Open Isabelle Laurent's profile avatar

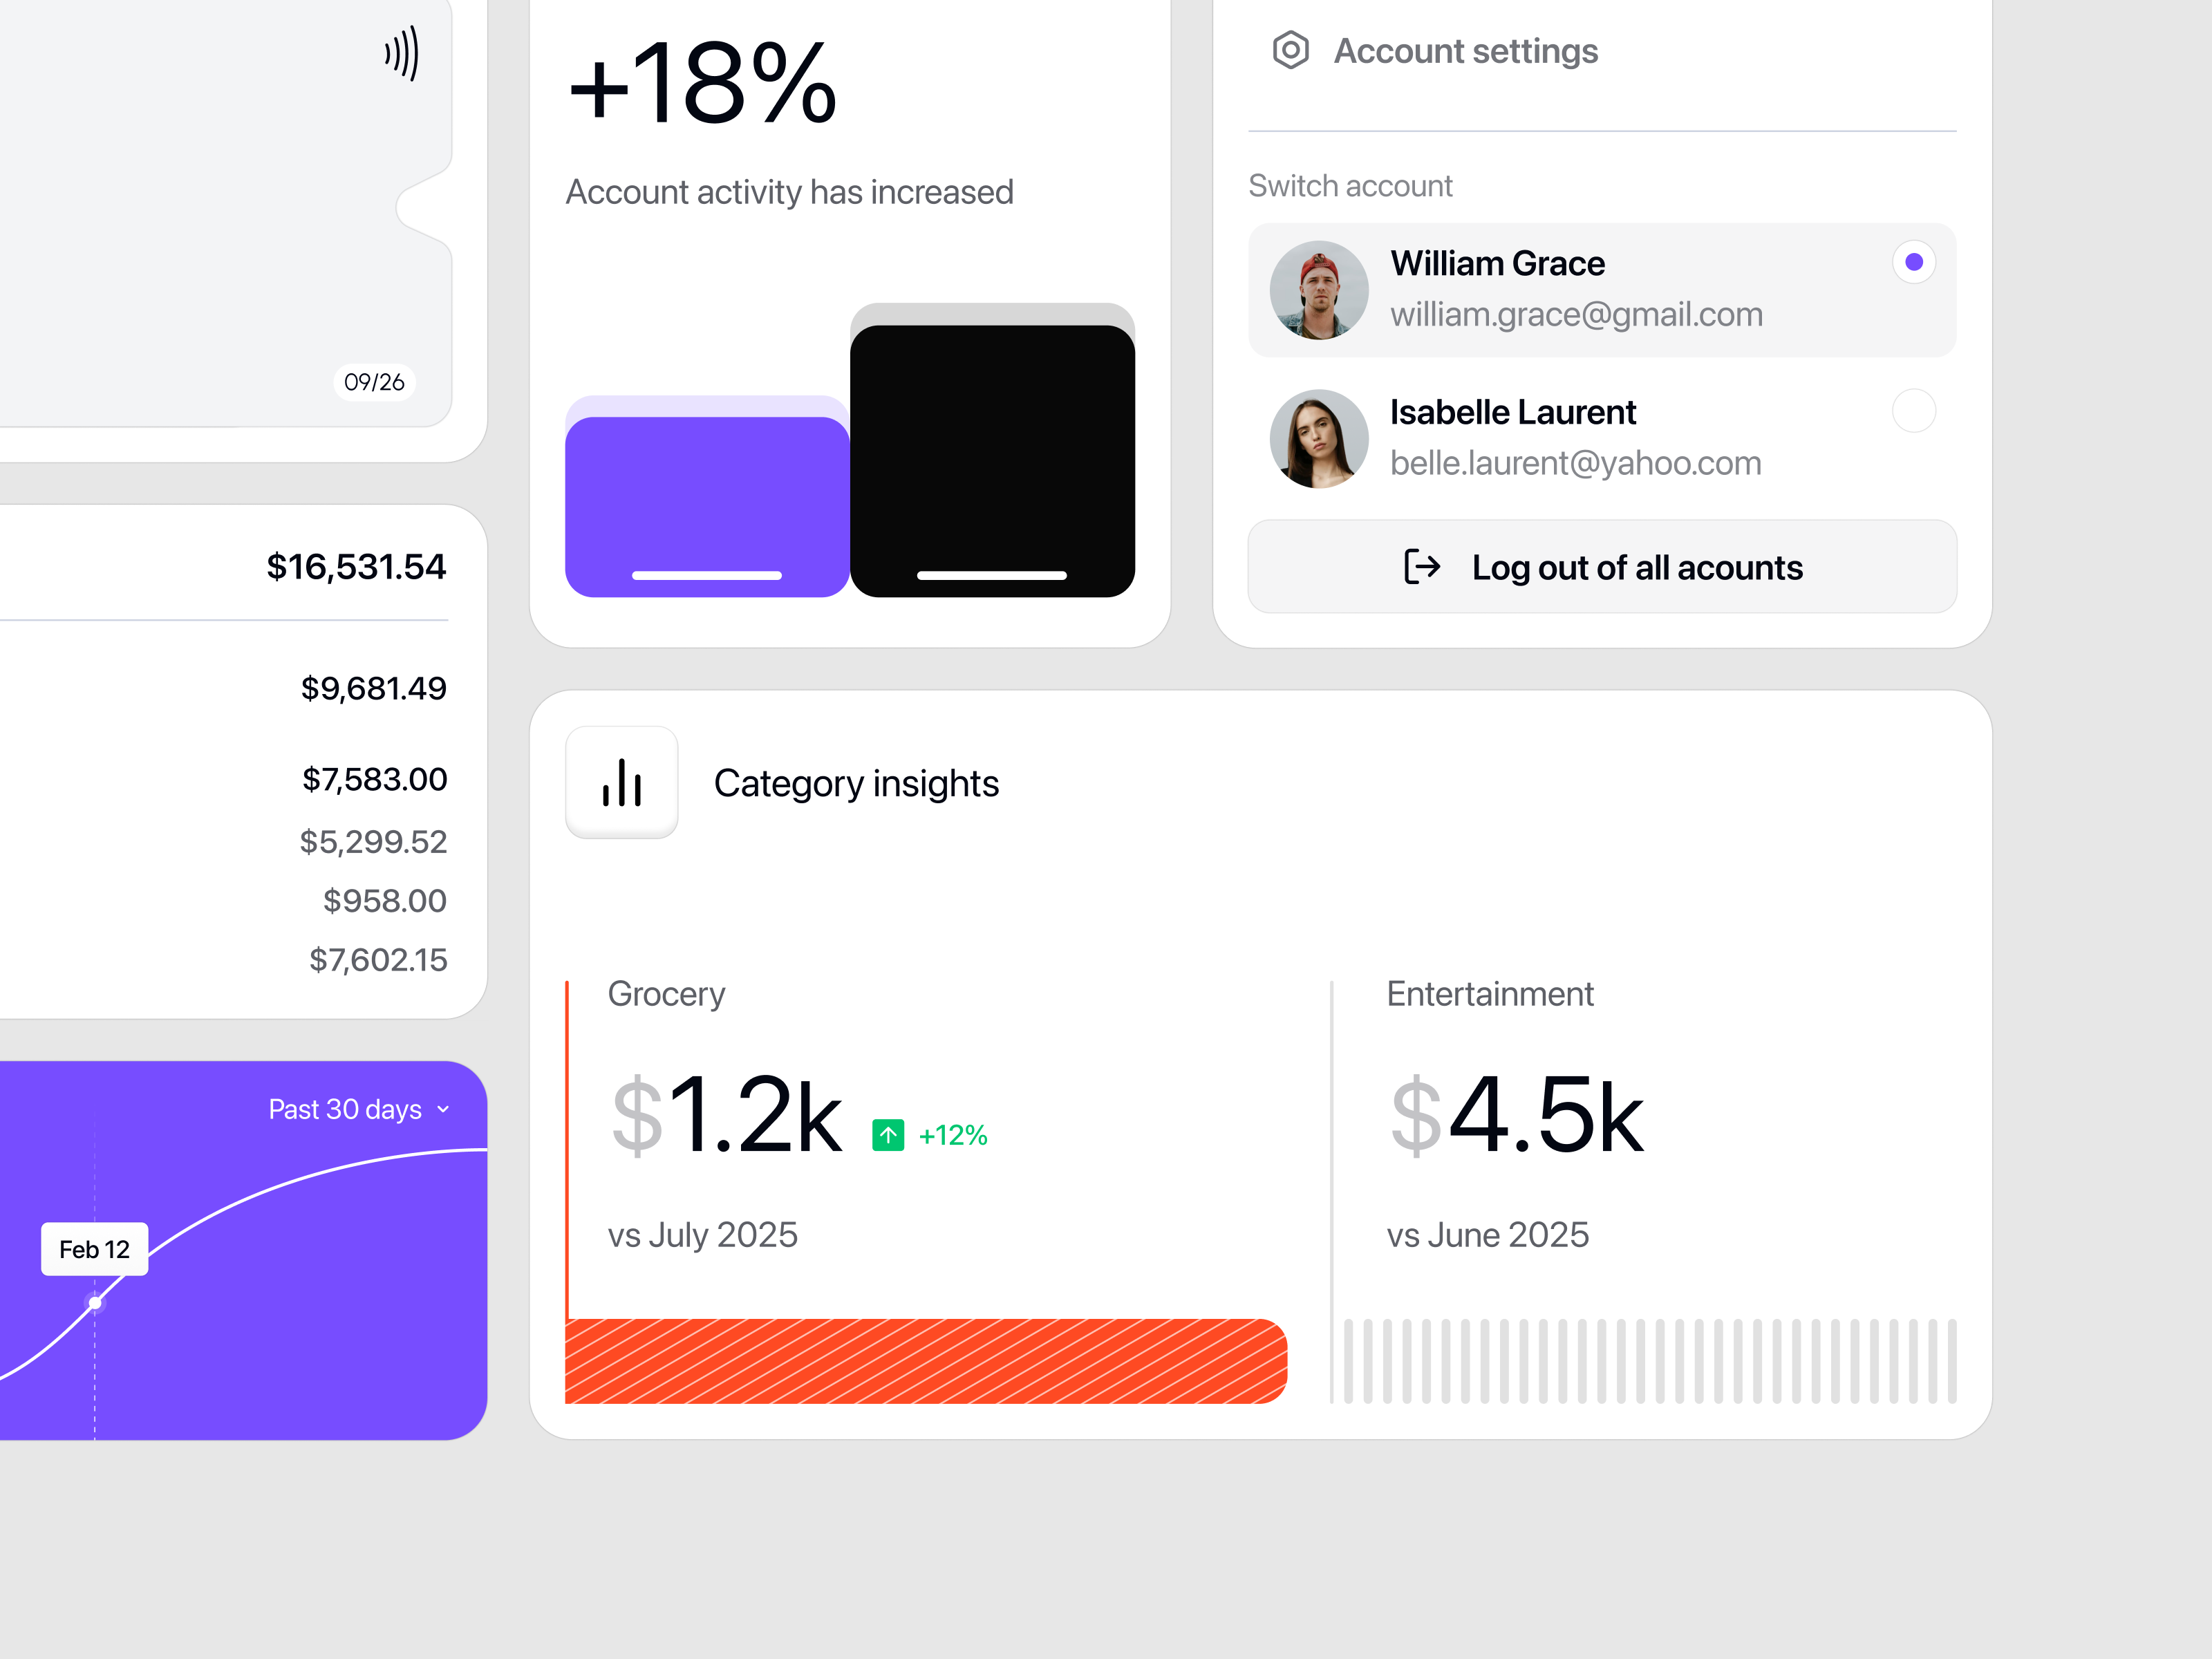click(x=1319, y=439)
